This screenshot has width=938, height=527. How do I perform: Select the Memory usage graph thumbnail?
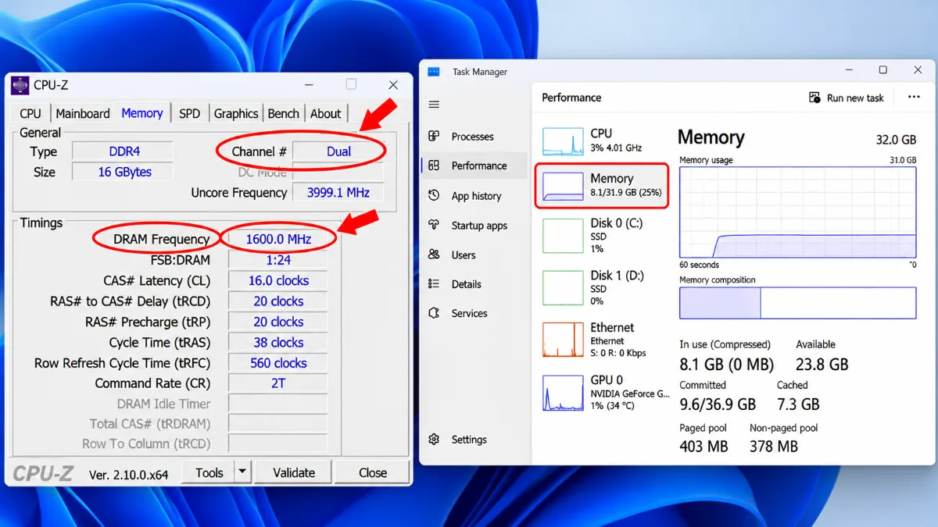(x=563, y=186)
